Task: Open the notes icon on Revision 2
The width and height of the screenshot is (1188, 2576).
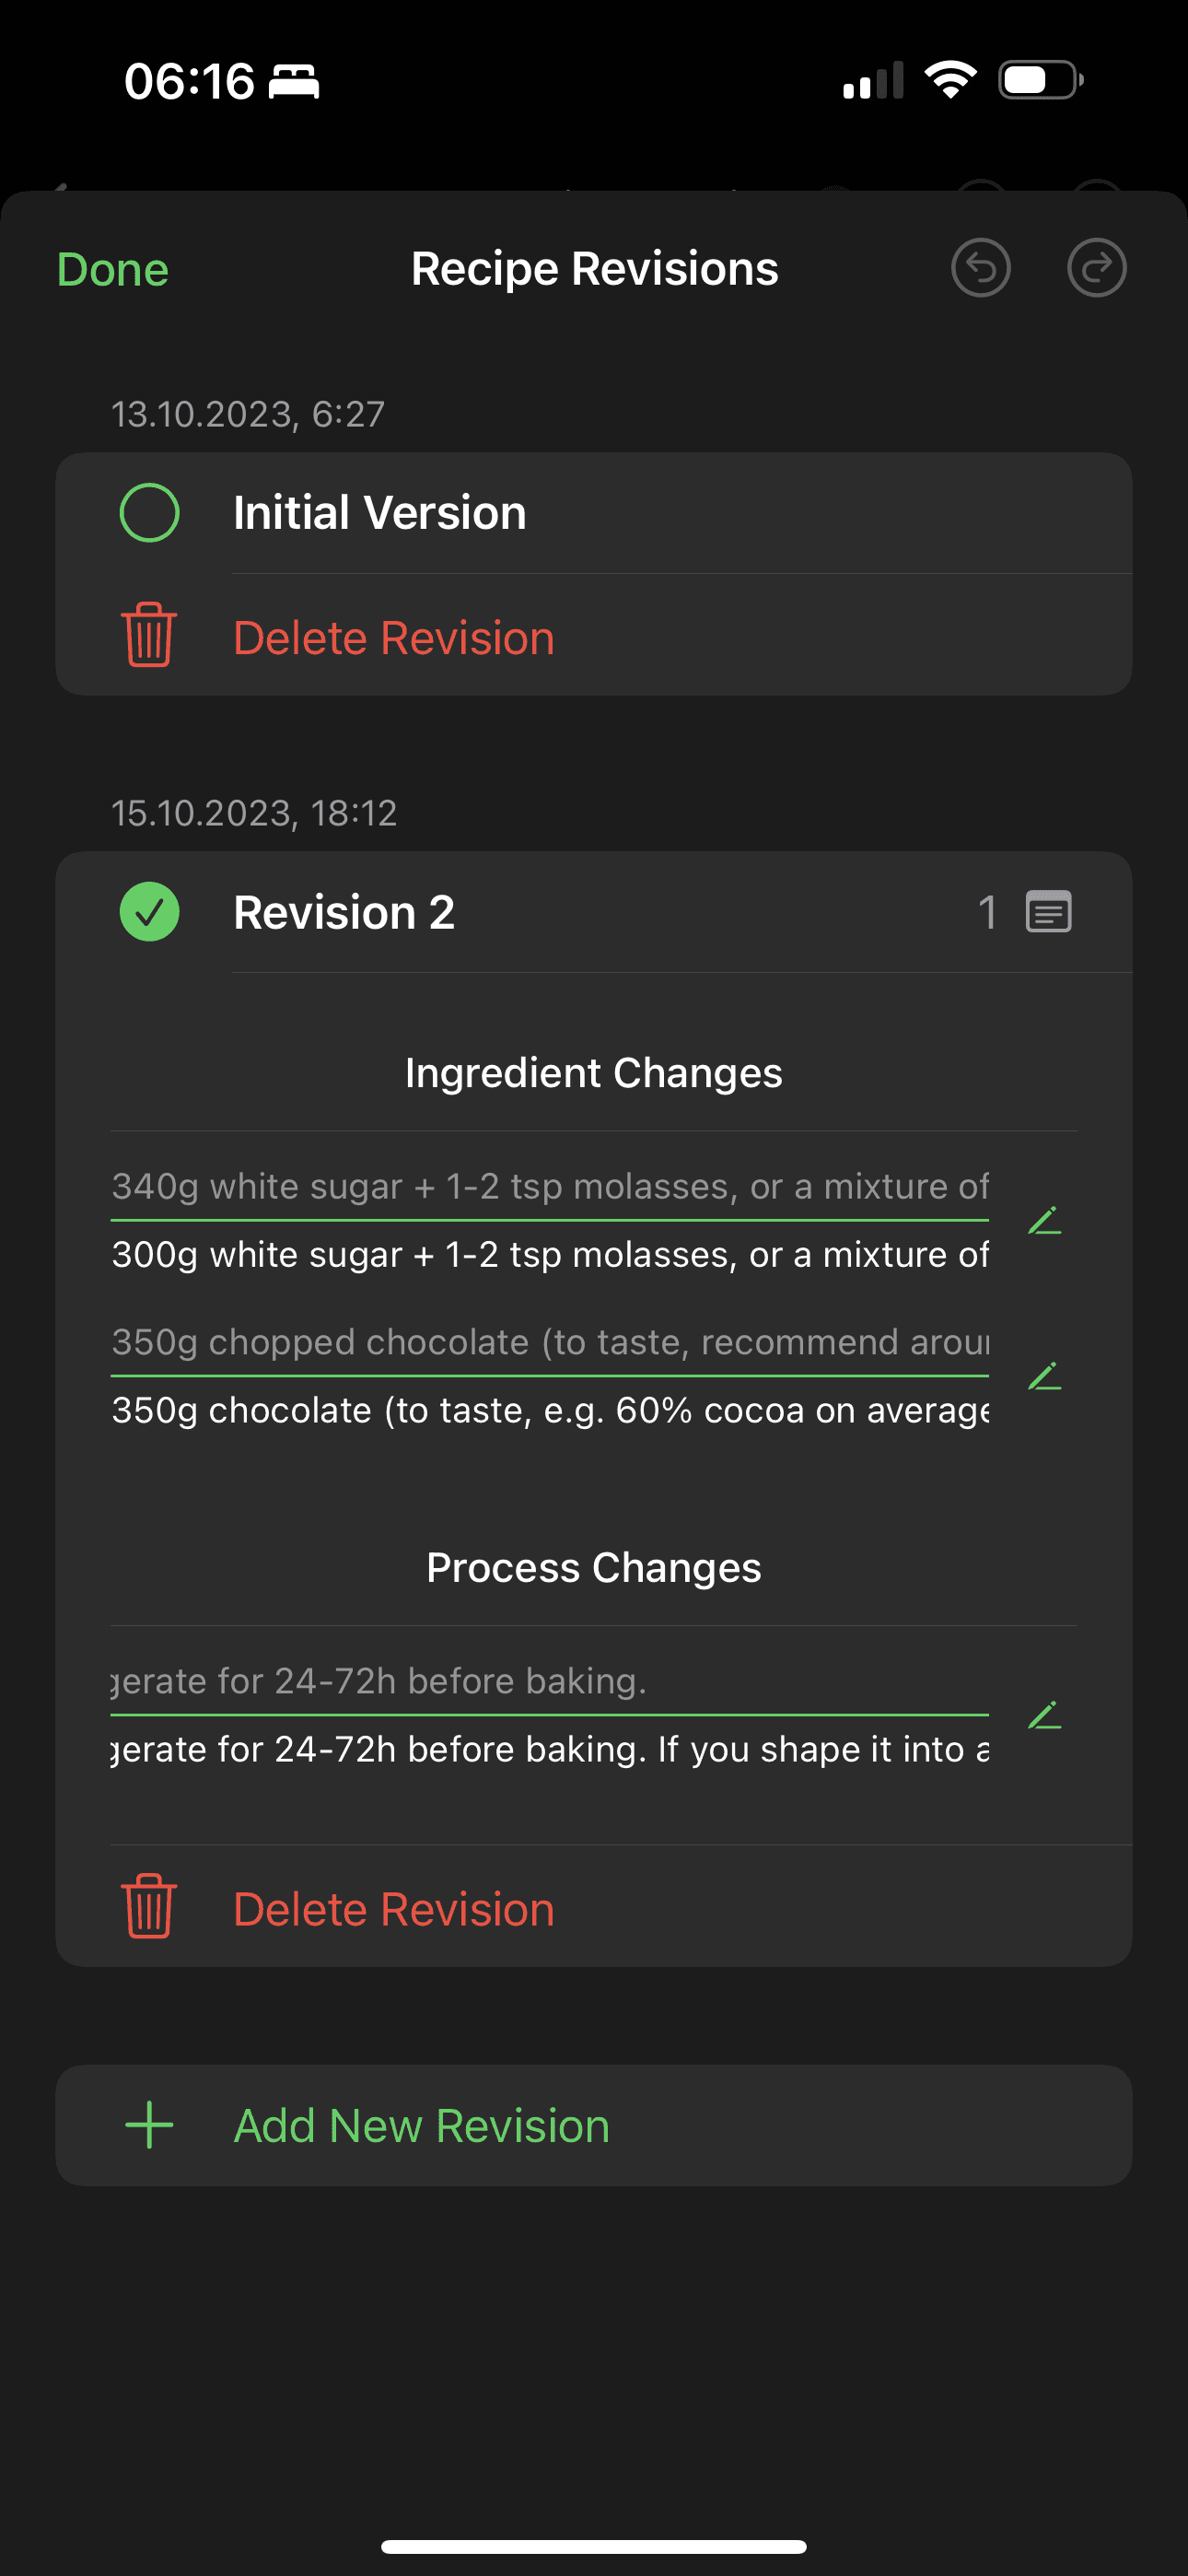Action: [1048, 912]
